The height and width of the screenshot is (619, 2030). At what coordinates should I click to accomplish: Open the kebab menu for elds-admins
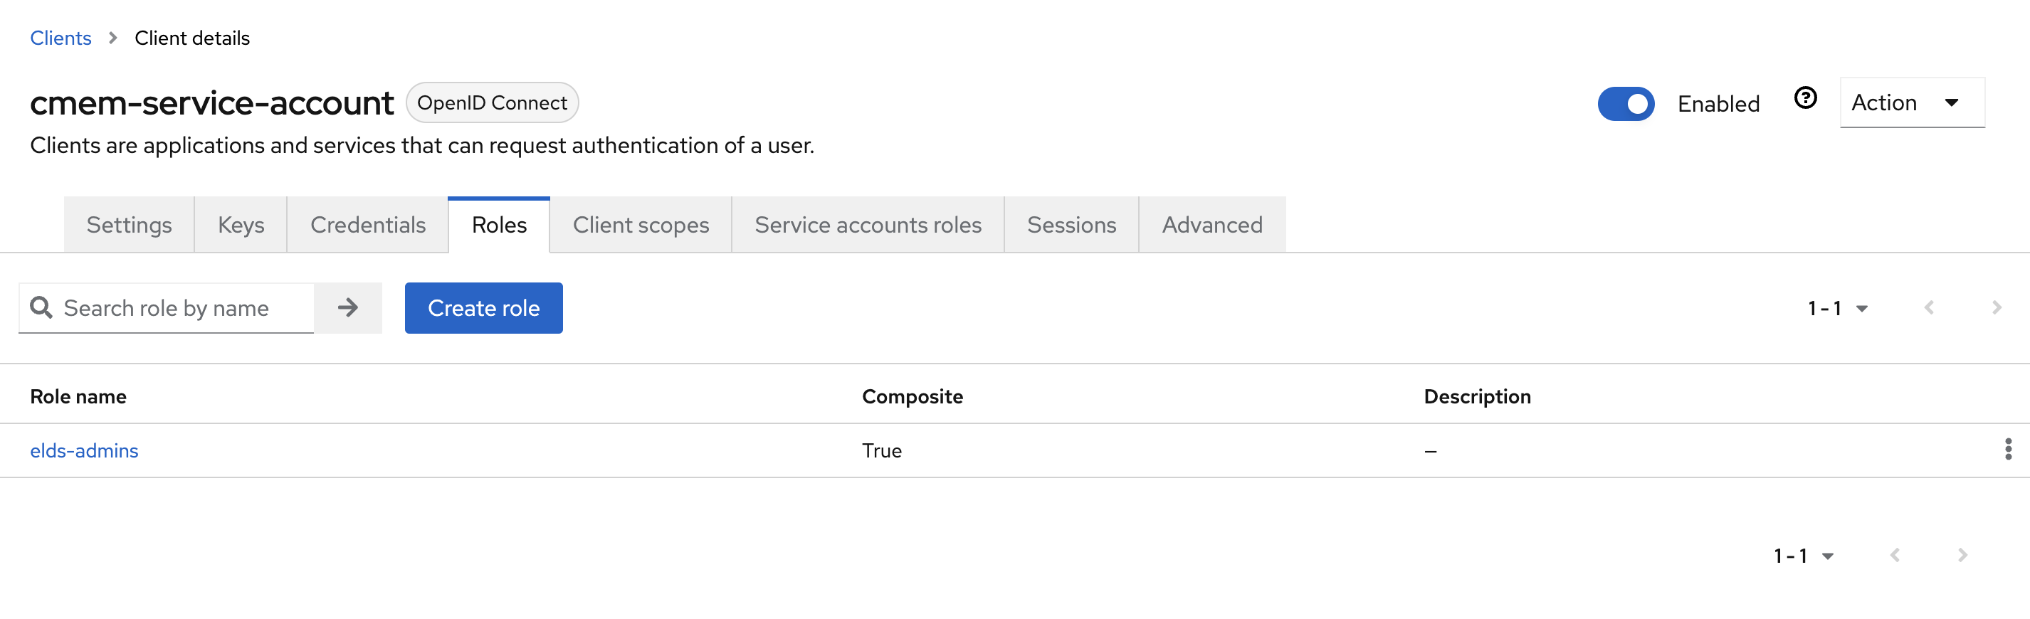2007,450
